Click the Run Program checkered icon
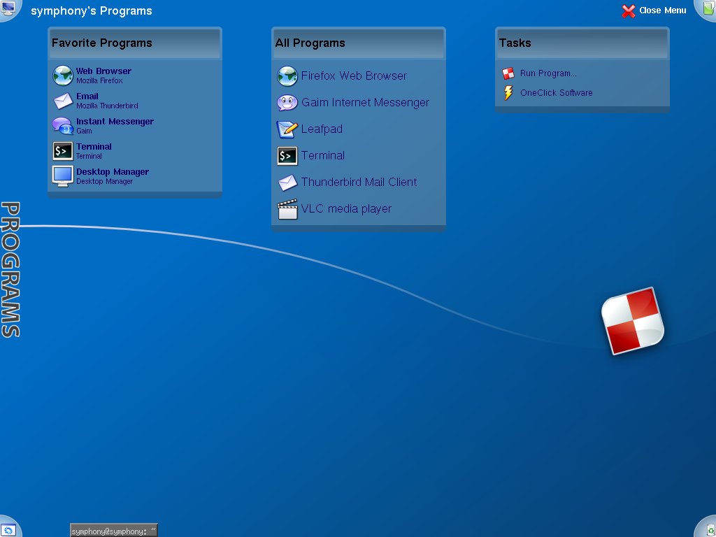The width and height of the screenshot is (716, 537). 508,73
